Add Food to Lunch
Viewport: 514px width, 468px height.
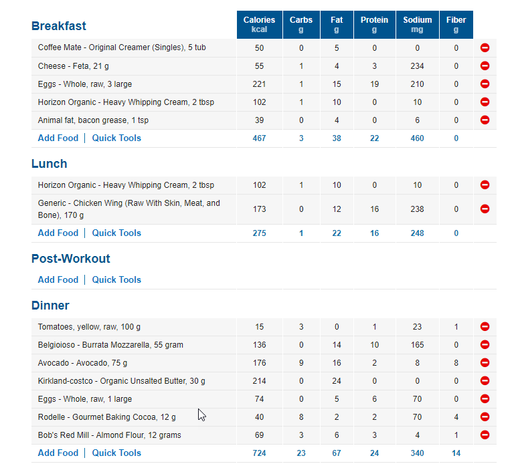58,233
